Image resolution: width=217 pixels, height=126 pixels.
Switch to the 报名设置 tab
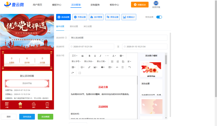[x=74, y=26]
